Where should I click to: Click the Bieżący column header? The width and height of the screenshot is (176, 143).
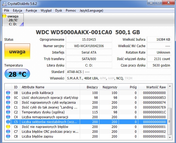pos(89,87)
